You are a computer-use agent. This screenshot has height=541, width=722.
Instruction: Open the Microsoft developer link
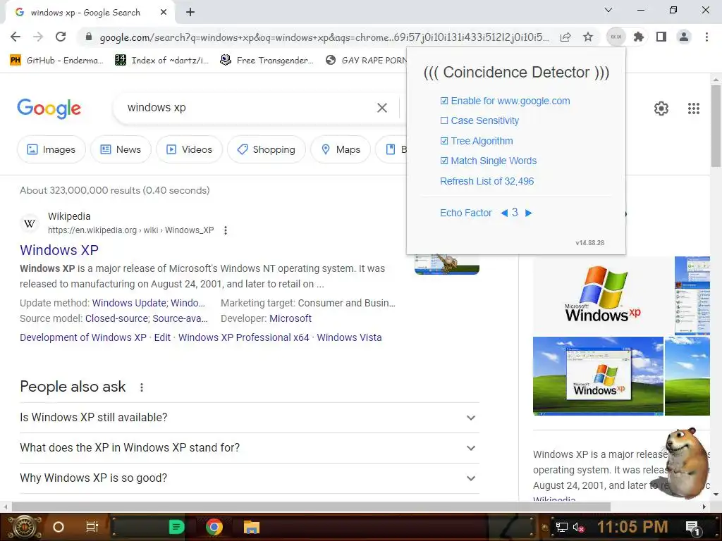tap(290, 319)
